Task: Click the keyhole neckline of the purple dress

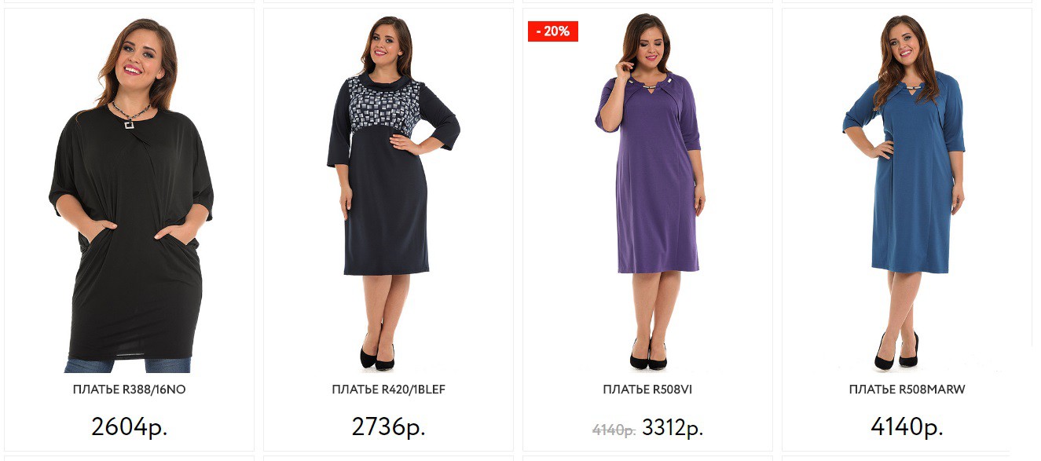Action: (649, 86)
